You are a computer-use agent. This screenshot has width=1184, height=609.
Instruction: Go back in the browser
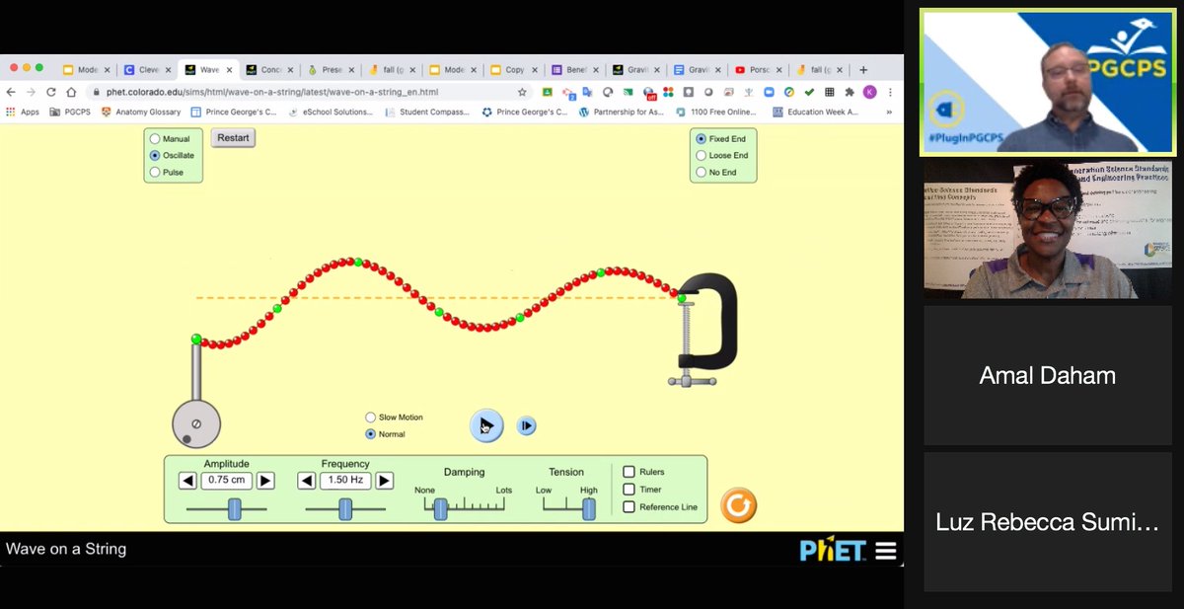tap(11, 92)
